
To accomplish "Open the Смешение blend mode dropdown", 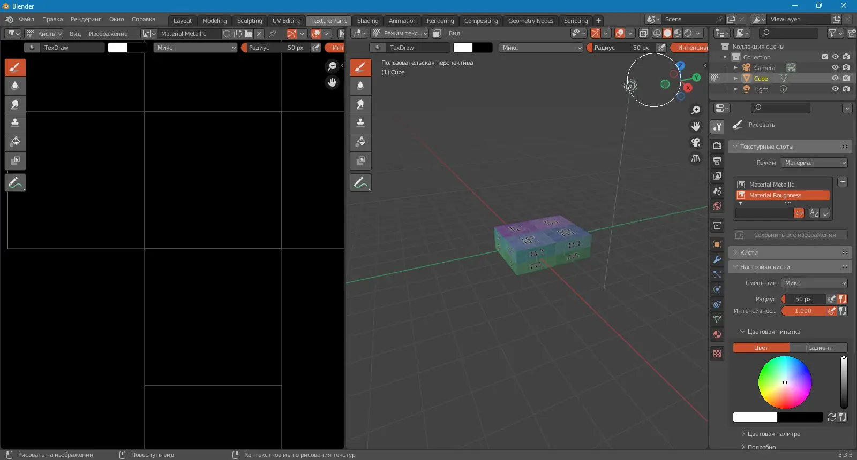I will tap(814, 283).
